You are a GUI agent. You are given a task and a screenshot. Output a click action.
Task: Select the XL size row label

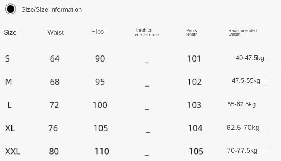(10, 128)
